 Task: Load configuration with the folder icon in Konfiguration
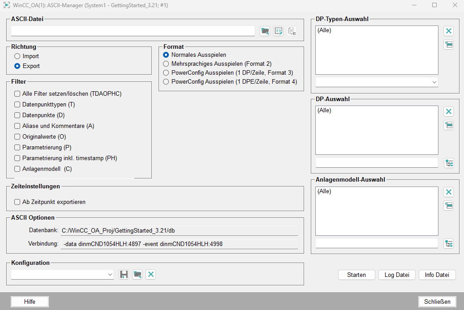(x=137, y=275)
